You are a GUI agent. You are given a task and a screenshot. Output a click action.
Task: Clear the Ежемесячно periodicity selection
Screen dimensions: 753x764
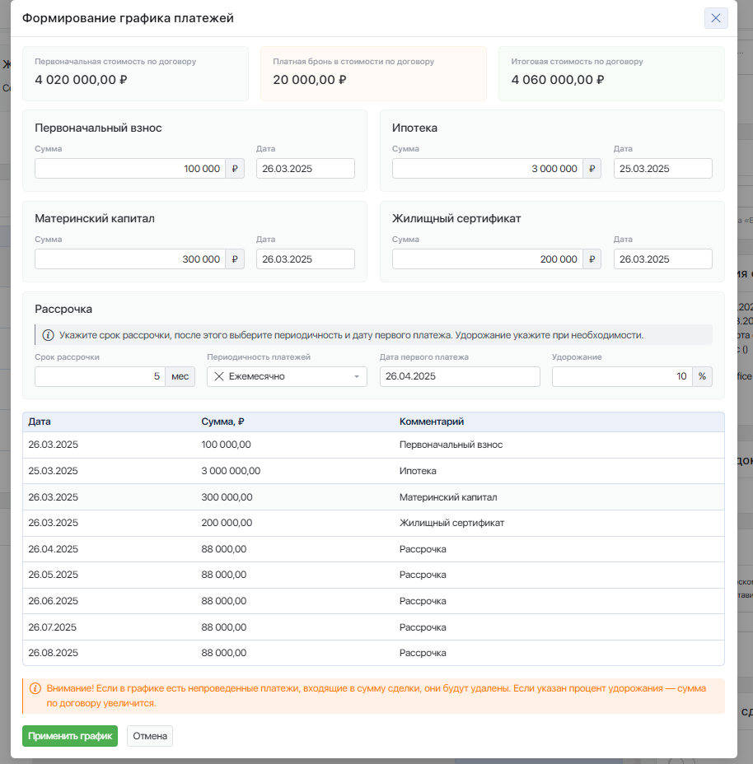click(x=219, y=376)
